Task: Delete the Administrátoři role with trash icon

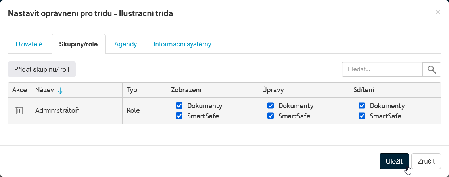Action: coord(19,110)
